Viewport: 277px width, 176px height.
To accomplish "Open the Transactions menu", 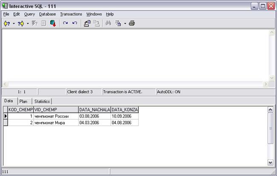I will point(71,14).
